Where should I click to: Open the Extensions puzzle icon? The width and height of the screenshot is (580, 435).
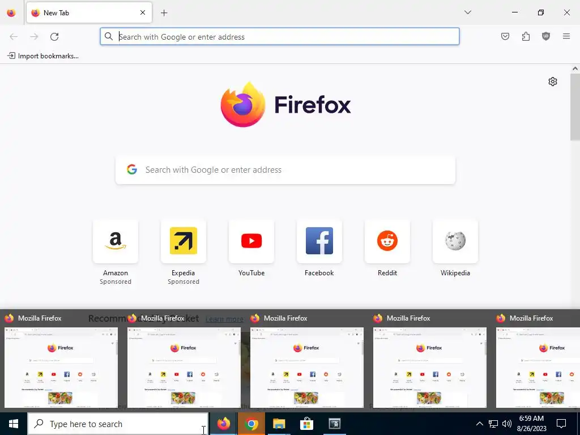pyautogui.click(x=526, y=36)
